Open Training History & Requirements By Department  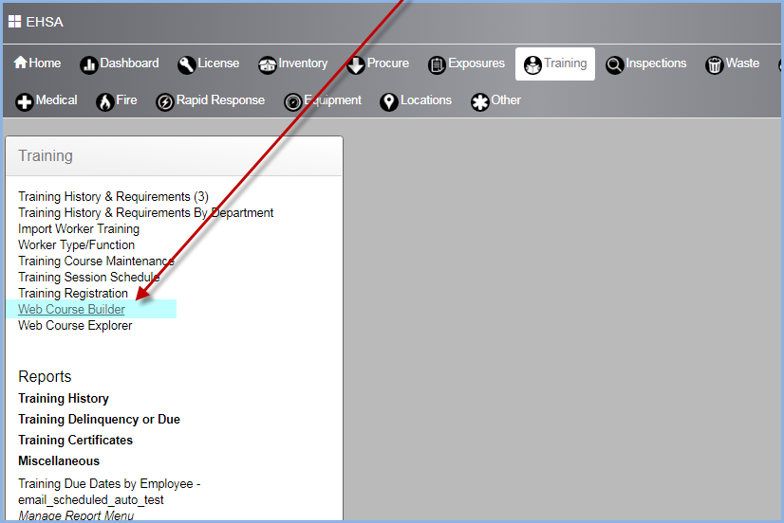(146, 212)
